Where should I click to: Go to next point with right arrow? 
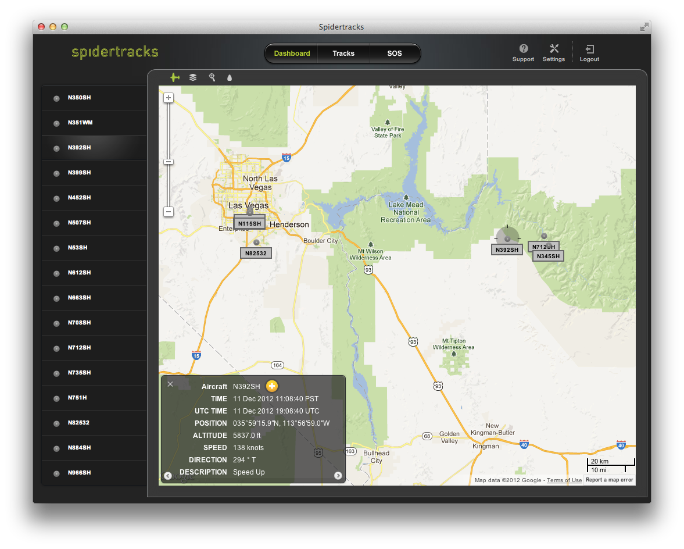[x=338, y=476]
